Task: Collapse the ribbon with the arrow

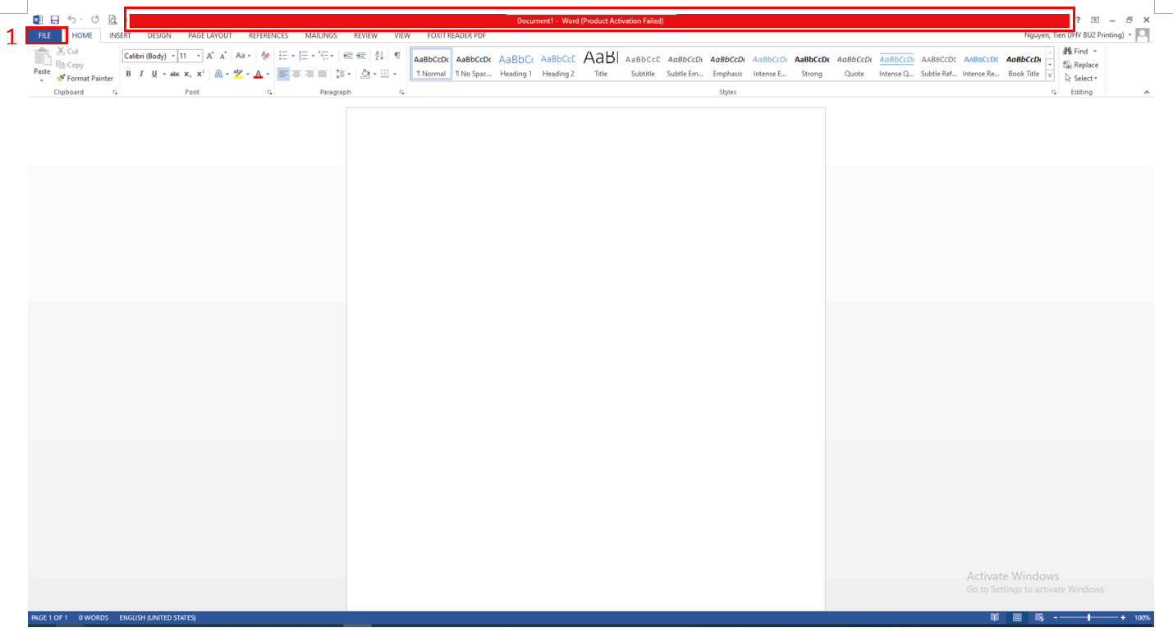Action: 1147,93
